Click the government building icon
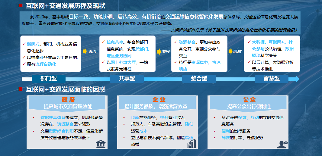The width and height of the screenshot is (322, 156). coord(101,144)
